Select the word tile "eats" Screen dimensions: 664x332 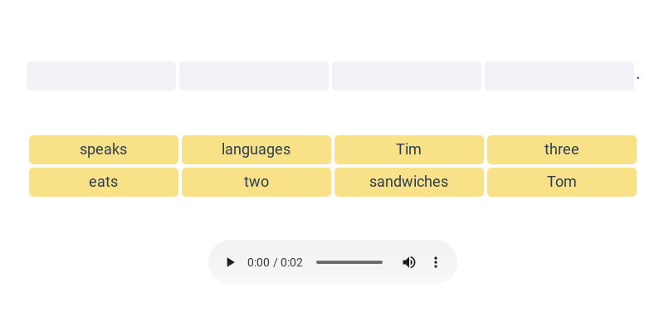pyautogui.click(x=104, y=182)
